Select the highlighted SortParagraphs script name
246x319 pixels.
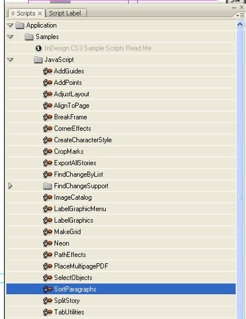point(75,289)
